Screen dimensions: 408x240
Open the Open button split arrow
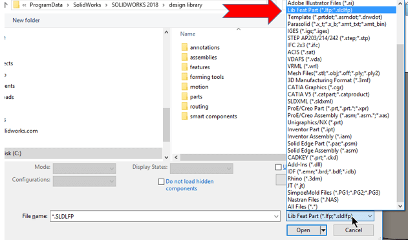[x=323, y=230]
